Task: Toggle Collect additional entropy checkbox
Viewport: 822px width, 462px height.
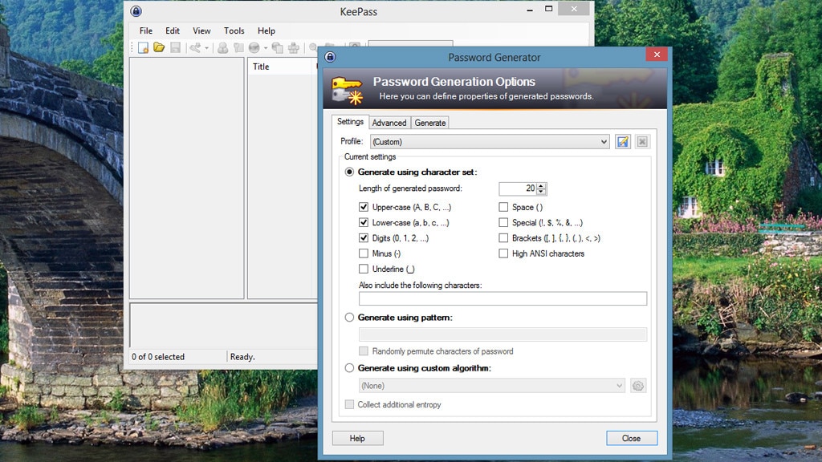Action: (x=349, y=404)
